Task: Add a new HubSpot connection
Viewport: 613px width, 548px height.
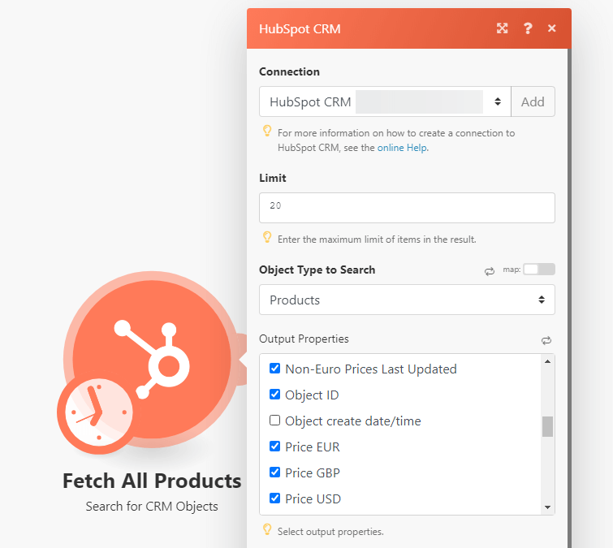Action: pyautogui.click(x=533, y=101)
